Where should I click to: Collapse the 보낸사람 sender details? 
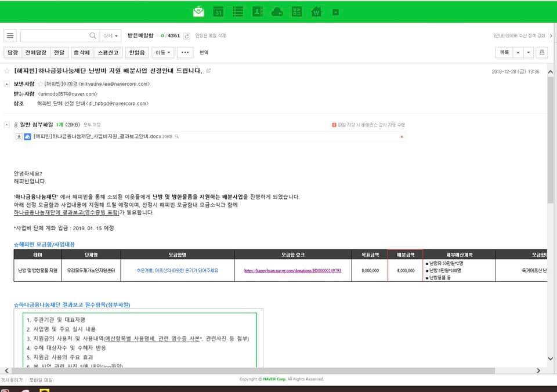tap(7, 84)
